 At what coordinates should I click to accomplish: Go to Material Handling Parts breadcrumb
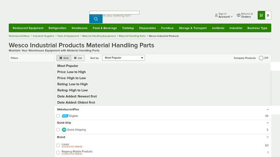tap(132, 36)
